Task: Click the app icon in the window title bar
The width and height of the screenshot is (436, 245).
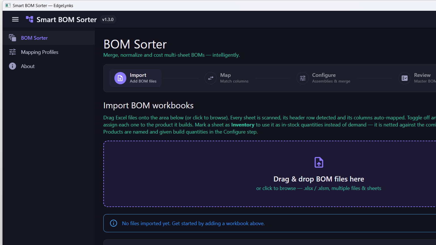Action: click(x=8, y=5)
